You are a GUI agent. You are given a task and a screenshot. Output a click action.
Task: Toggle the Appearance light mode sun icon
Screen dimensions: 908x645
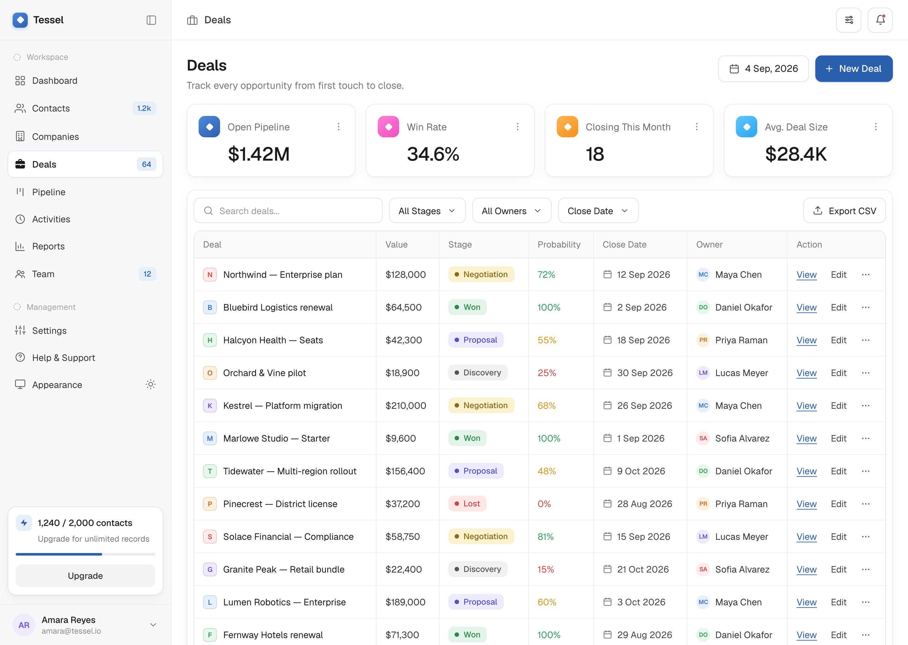click(150, 385)
